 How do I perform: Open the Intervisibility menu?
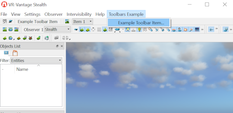pos(79,14)
